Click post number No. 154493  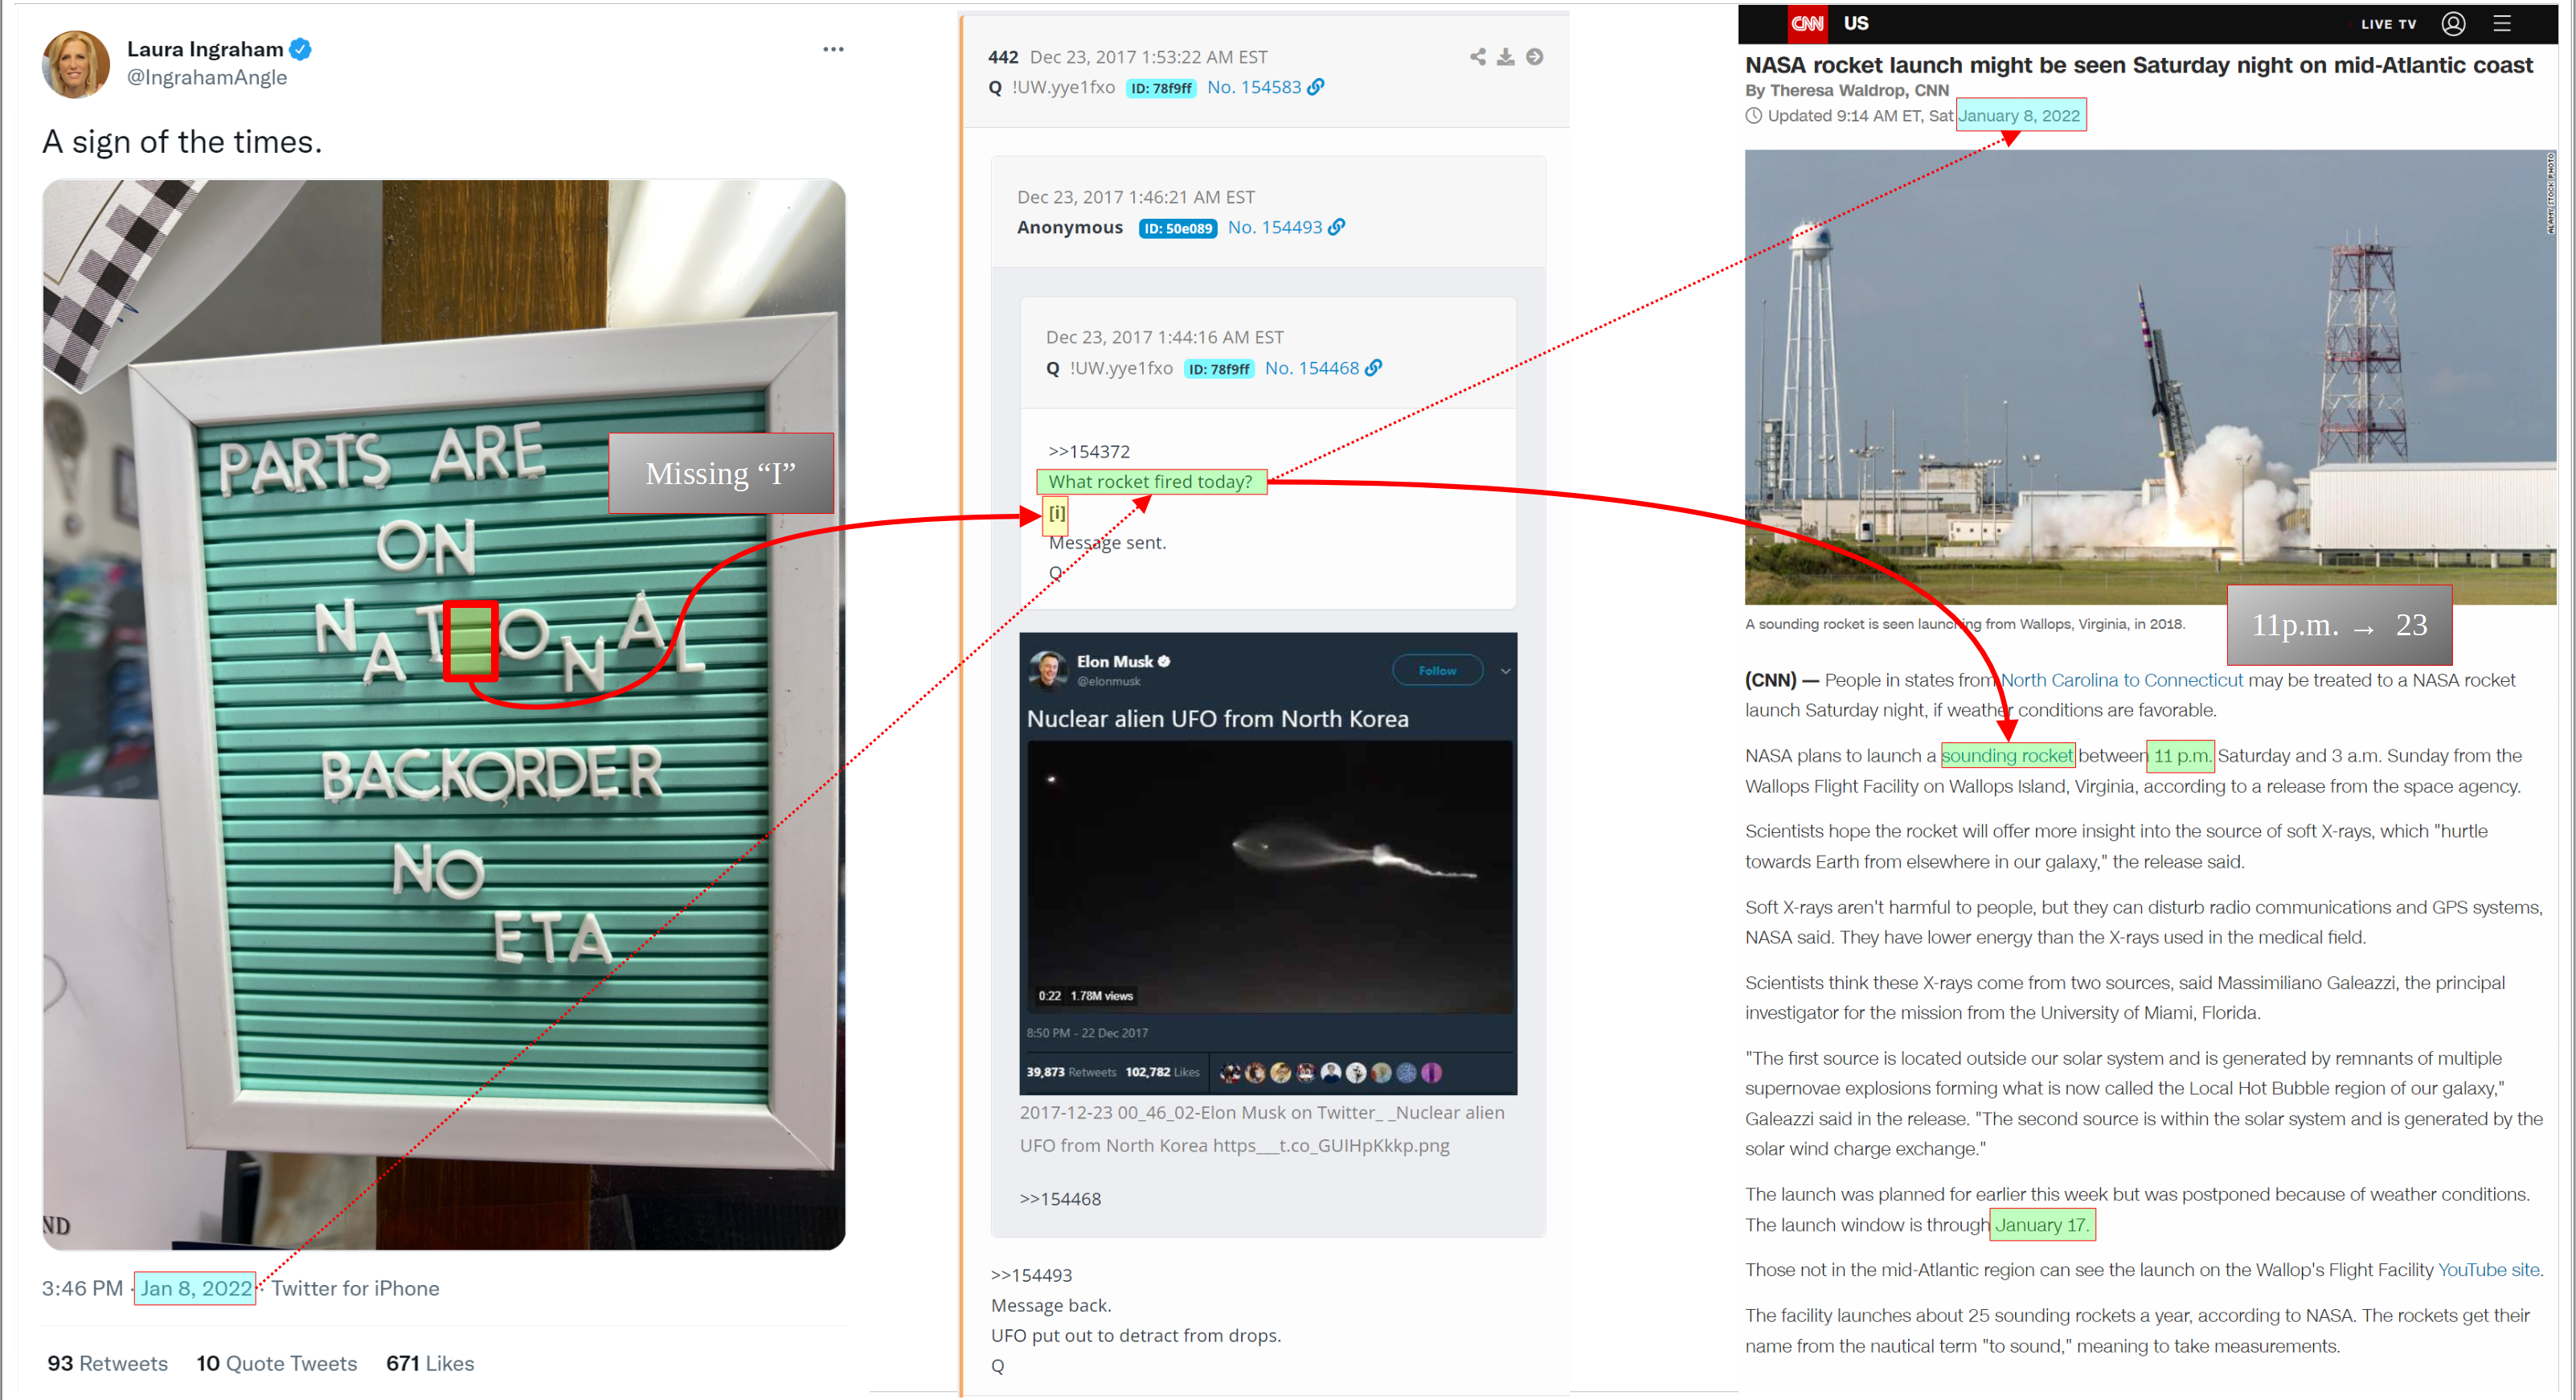click(1275, 227)
